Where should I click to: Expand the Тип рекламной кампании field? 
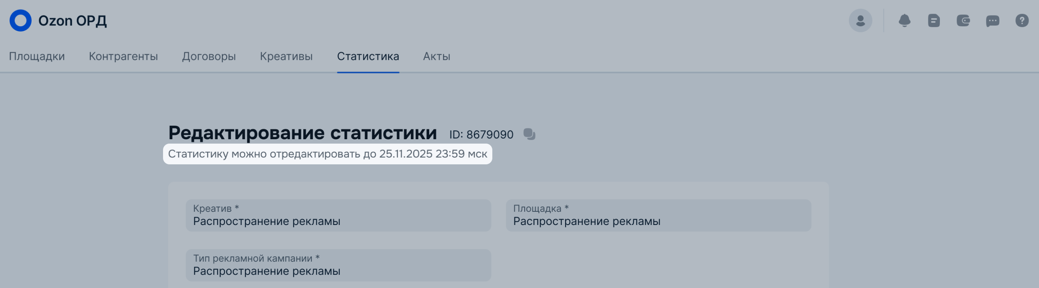[338, 265]
